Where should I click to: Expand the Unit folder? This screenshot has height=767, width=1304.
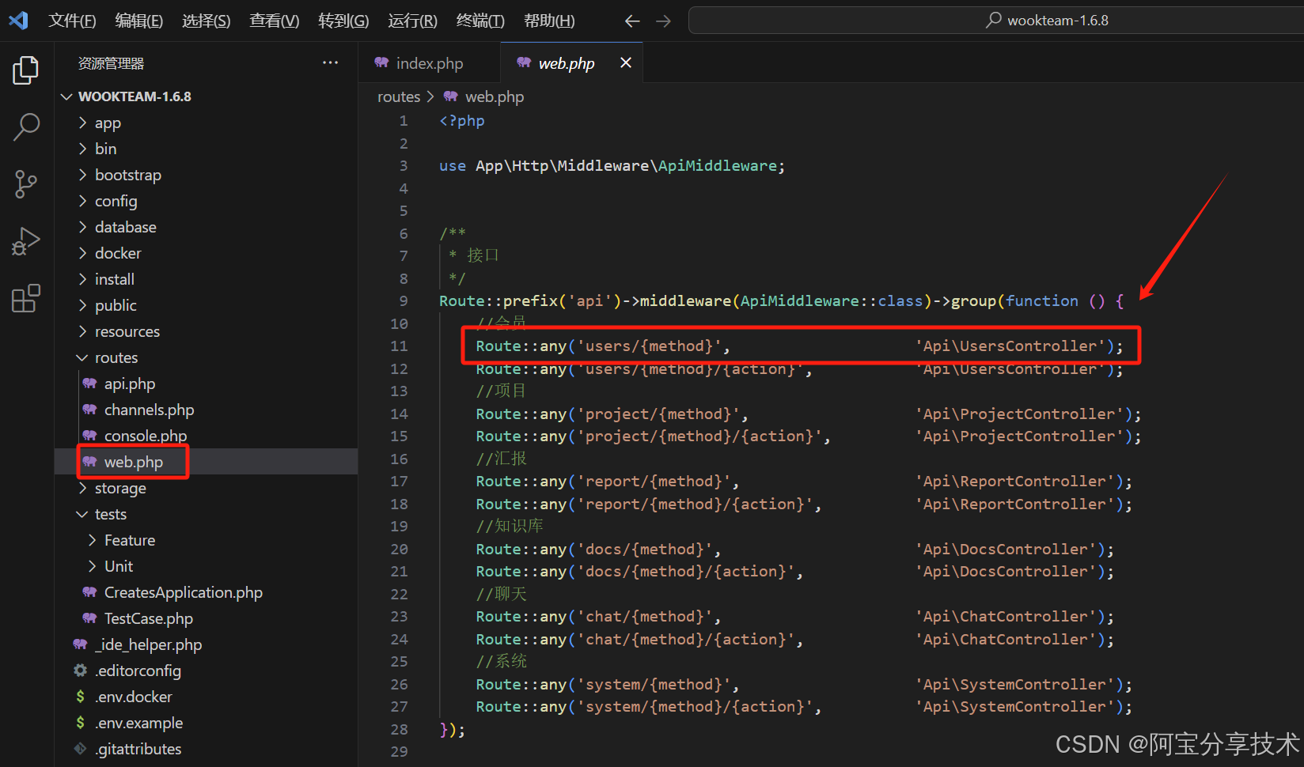pos(206,566)
